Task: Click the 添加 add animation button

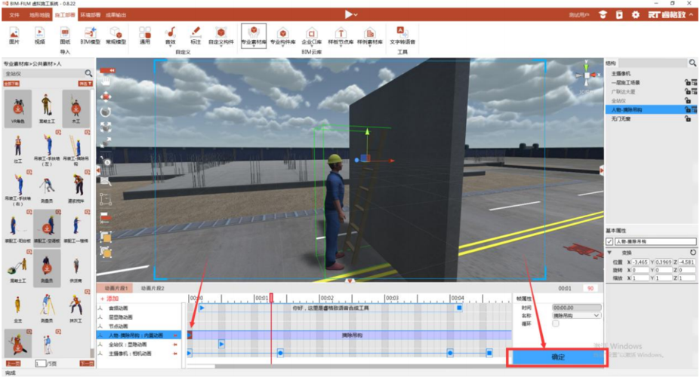Action: tap(110, 299)
